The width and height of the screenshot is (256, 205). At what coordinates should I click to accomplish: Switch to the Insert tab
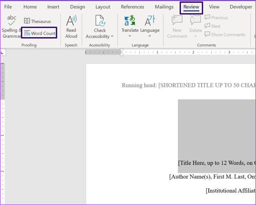53,7
